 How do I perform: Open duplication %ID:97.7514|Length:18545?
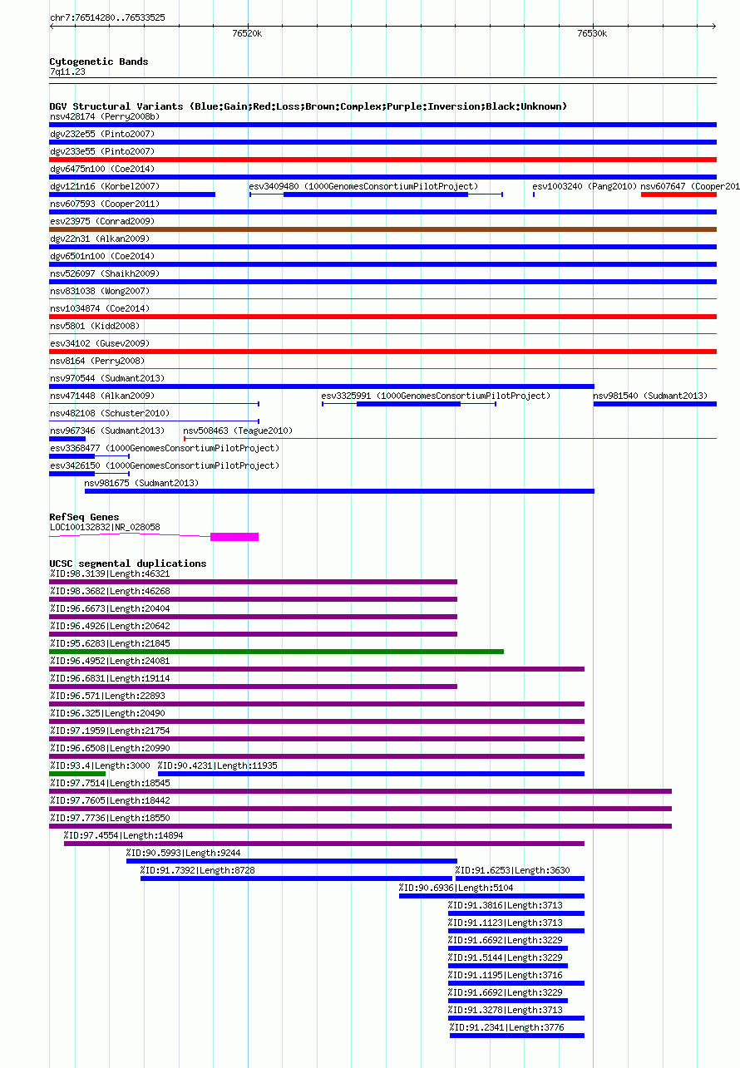(x=110, y=783)
